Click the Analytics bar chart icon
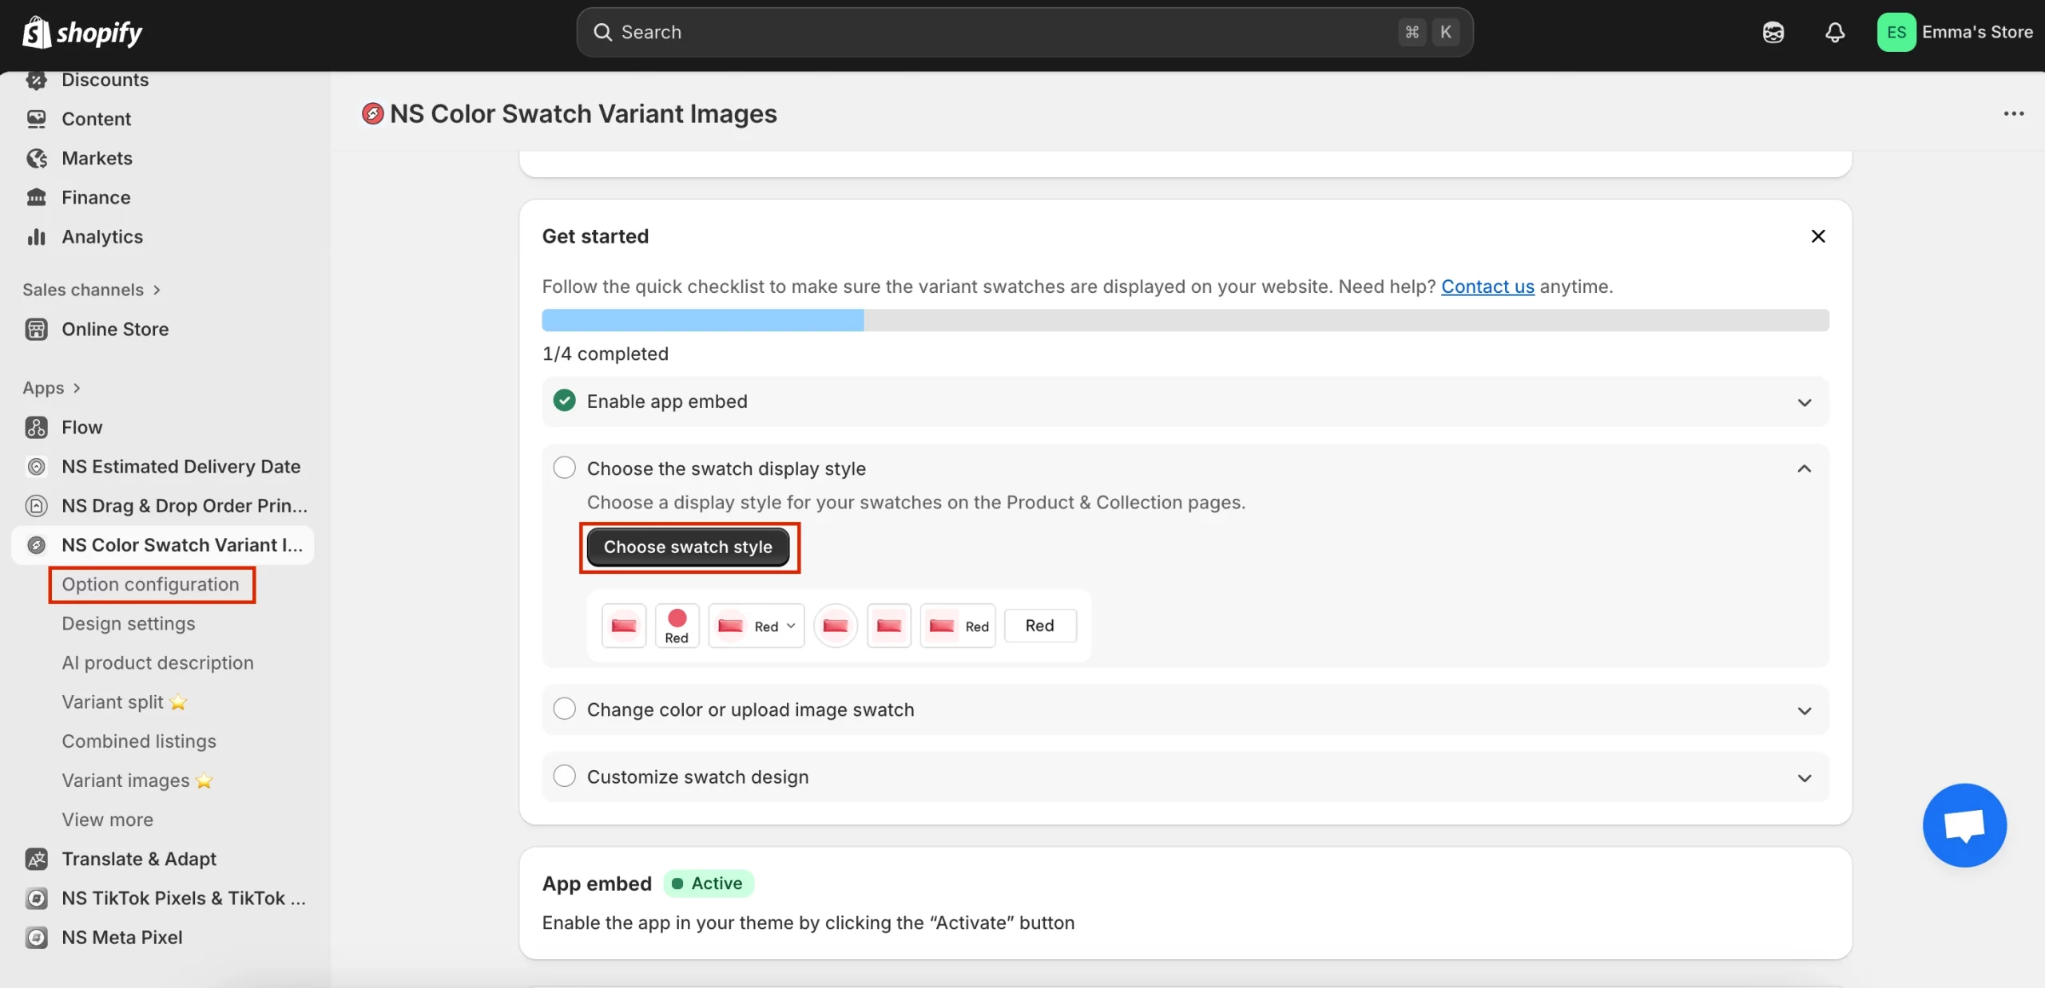 (37, 237)
